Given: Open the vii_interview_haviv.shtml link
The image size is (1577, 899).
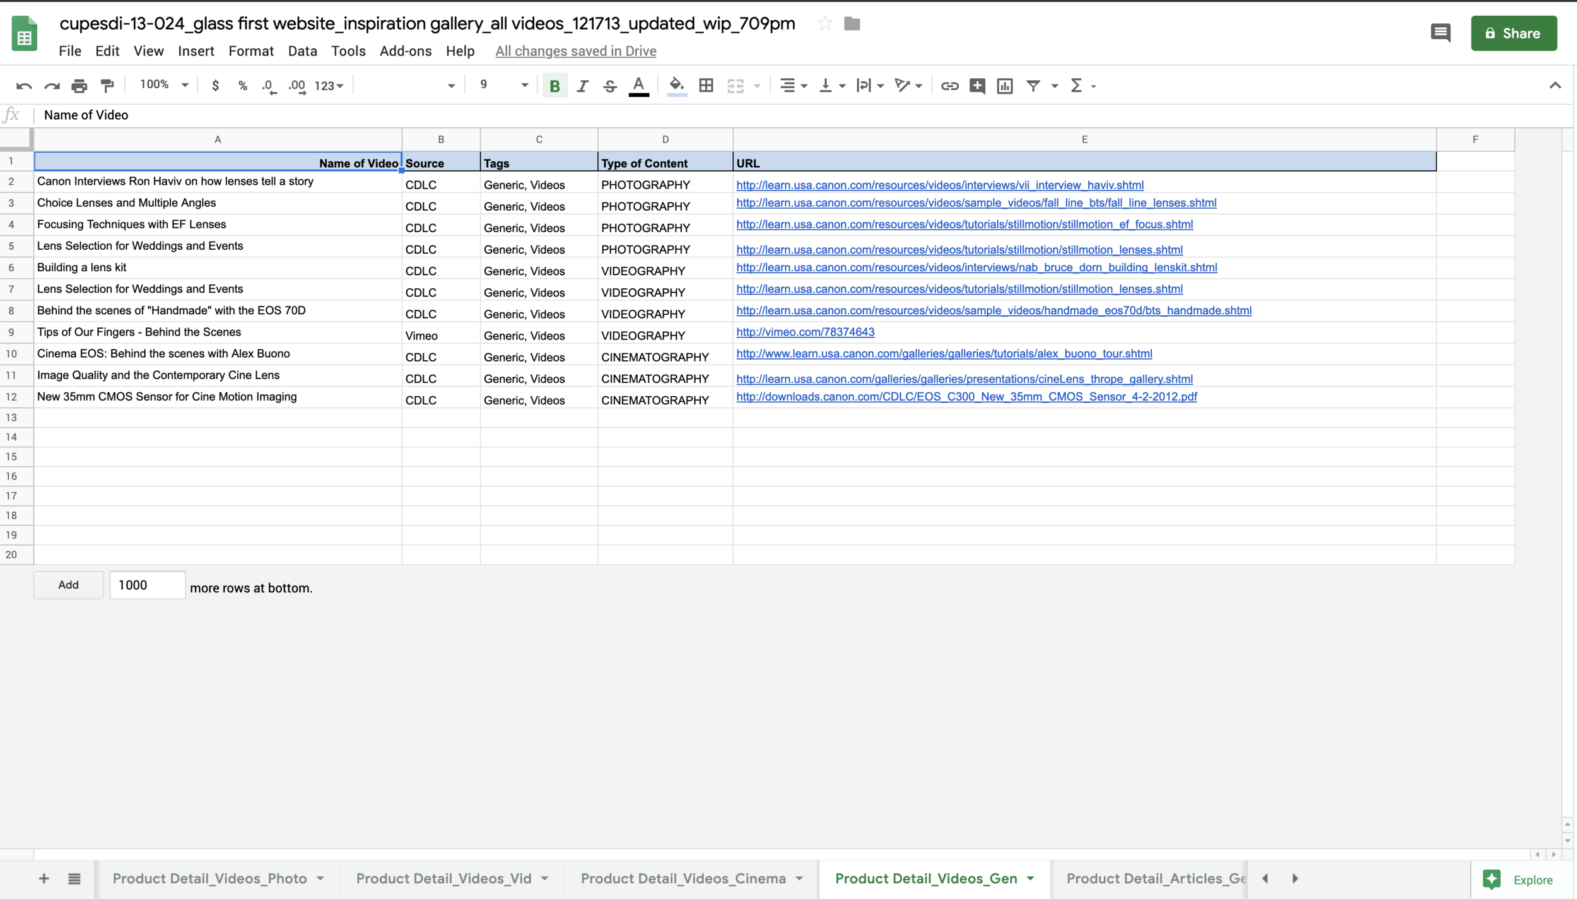Looking at the screenshot, I should 940,185.
